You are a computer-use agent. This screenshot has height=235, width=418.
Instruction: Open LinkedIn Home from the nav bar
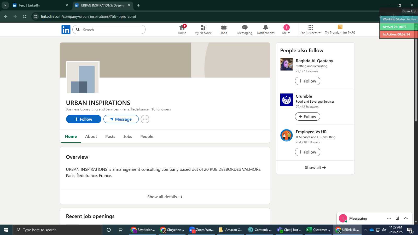[182, 30]
